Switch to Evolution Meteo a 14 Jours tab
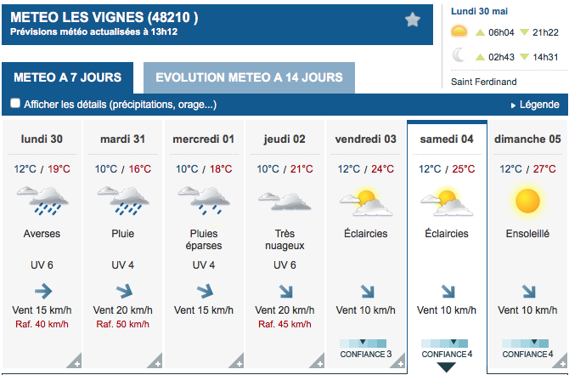 (x=250, y=77)
